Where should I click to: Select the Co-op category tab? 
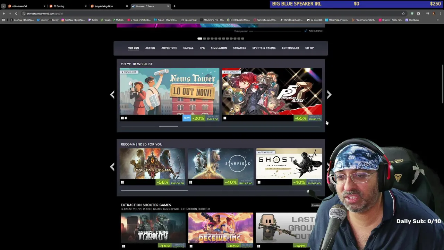click(309, 48)
